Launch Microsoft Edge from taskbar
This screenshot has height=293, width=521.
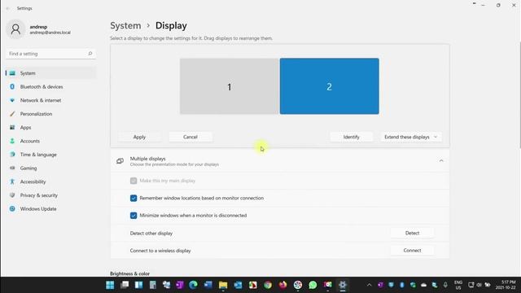pyautogui.click(x=194, y=285)
